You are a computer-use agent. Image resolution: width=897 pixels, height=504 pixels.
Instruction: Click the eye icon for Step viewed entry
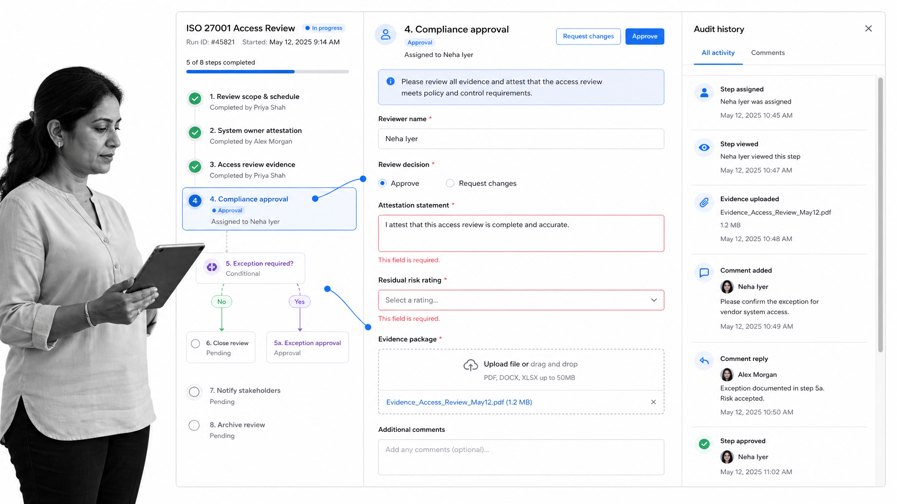(x=704, y=147)
